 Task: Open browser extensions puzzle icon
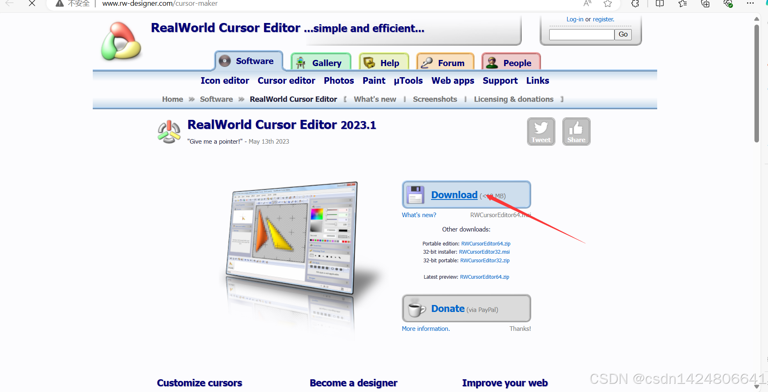[x=635, y=4]
